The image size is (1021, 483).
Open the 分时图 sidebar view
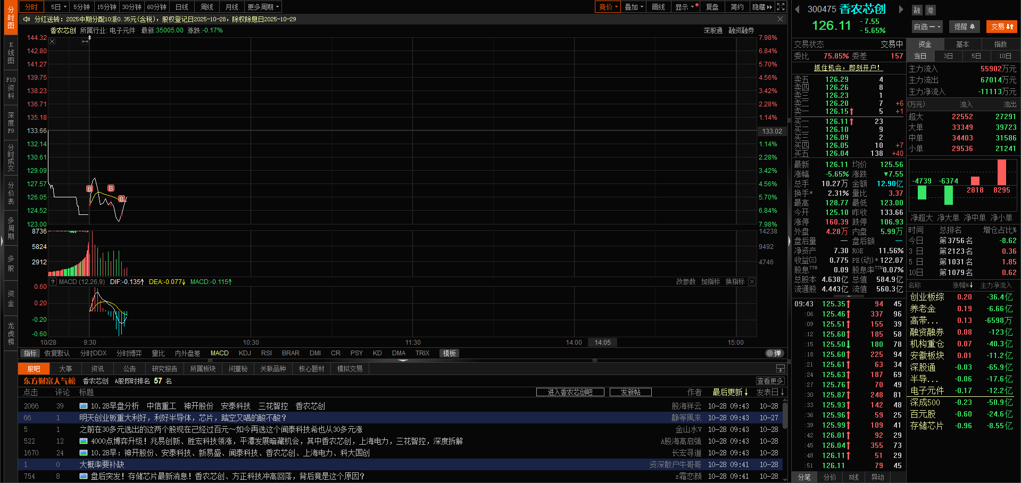click(11, 18)
